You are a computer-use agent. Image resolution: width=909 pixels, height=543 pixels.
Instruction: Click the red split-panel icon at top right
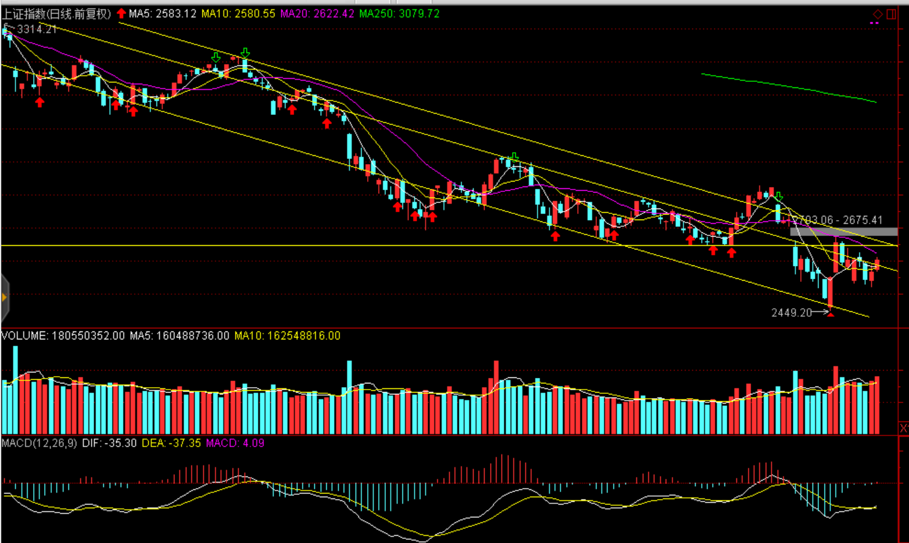point(891,13)
